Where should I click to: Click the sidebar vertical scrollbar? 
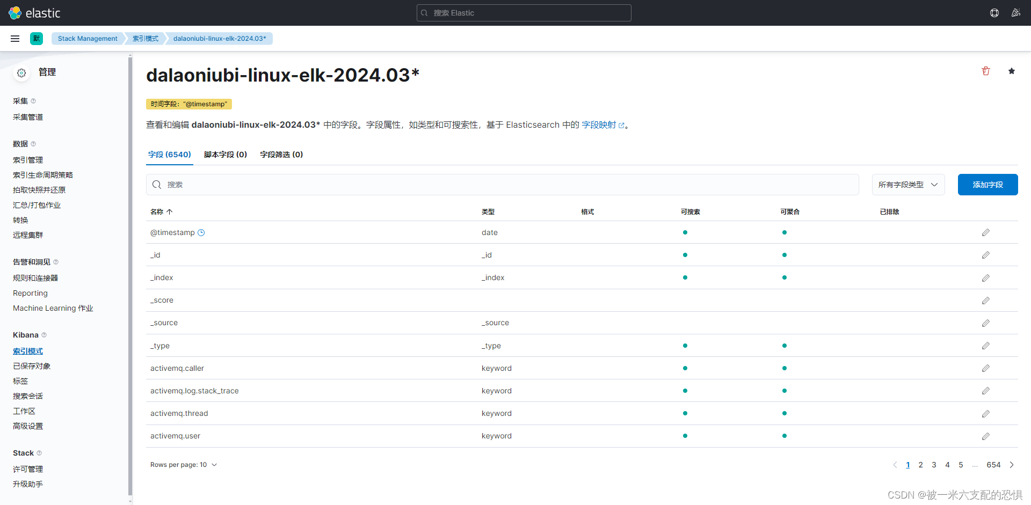point(130,276)
